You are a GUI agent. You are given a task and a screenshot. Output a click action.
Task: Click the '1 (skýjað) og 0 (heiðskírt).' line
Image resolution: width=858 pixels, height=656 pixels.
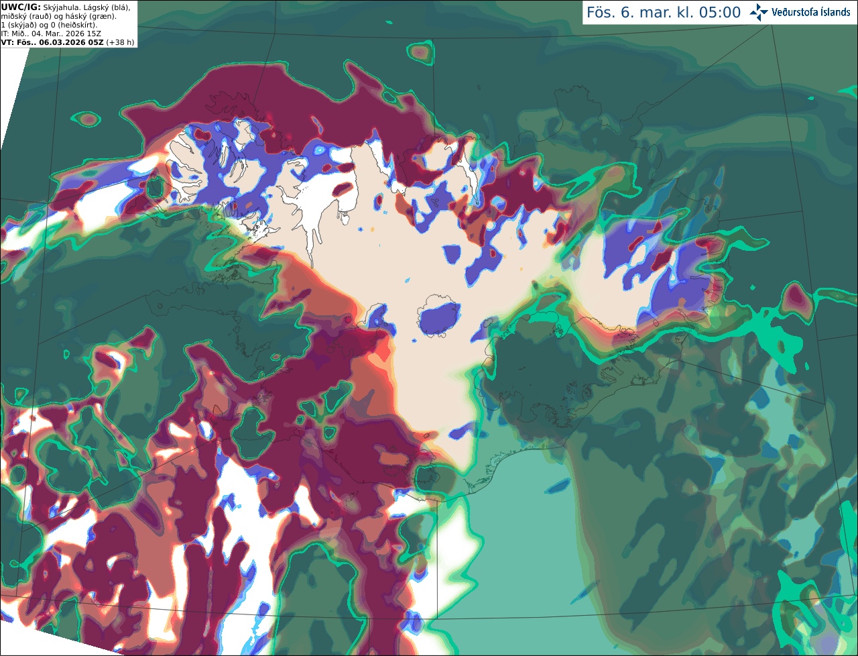(49, 25)
